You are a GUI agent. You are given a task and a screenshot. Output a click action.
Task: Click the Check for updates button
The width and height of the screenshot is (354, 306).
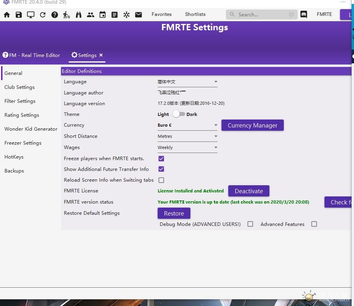(338, 202)
